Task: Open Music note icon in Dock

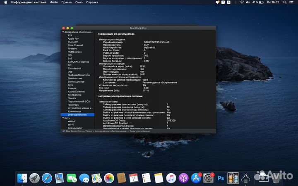Action: (x=171, y=178)
